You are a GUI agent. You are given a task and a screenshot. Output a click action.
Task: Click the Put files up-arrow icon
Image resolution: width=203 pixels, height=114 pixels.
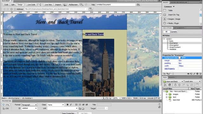pos(179,85)
